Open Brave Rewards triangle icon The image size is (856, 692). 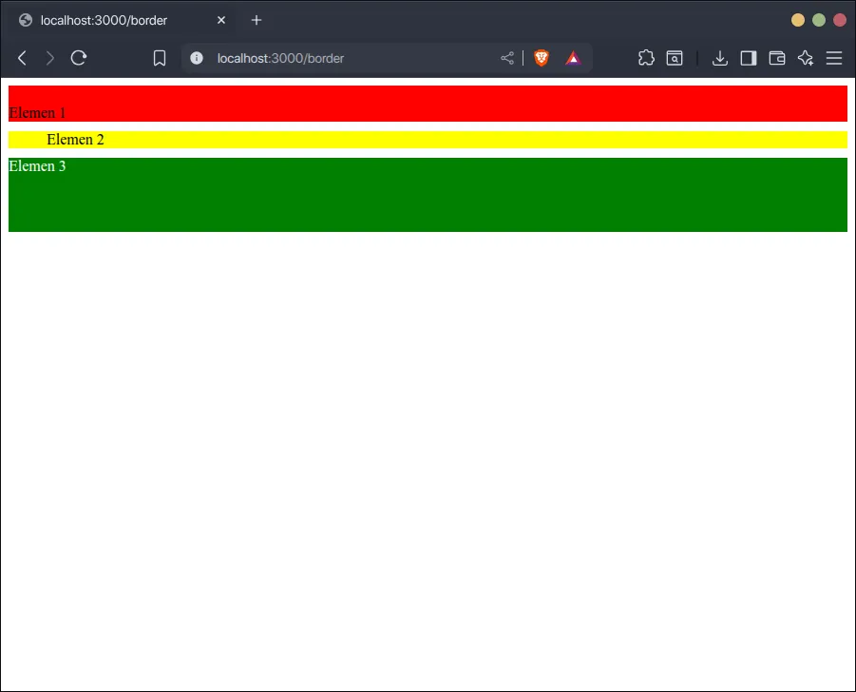[x=573, y=58]
